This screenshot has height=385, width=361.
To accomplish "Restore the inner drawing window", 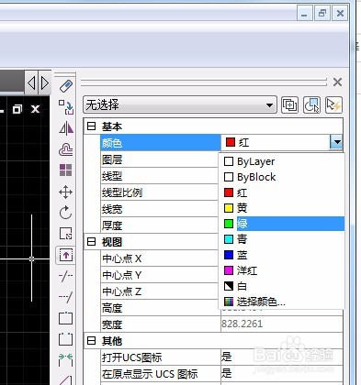I will pos(17,109).
